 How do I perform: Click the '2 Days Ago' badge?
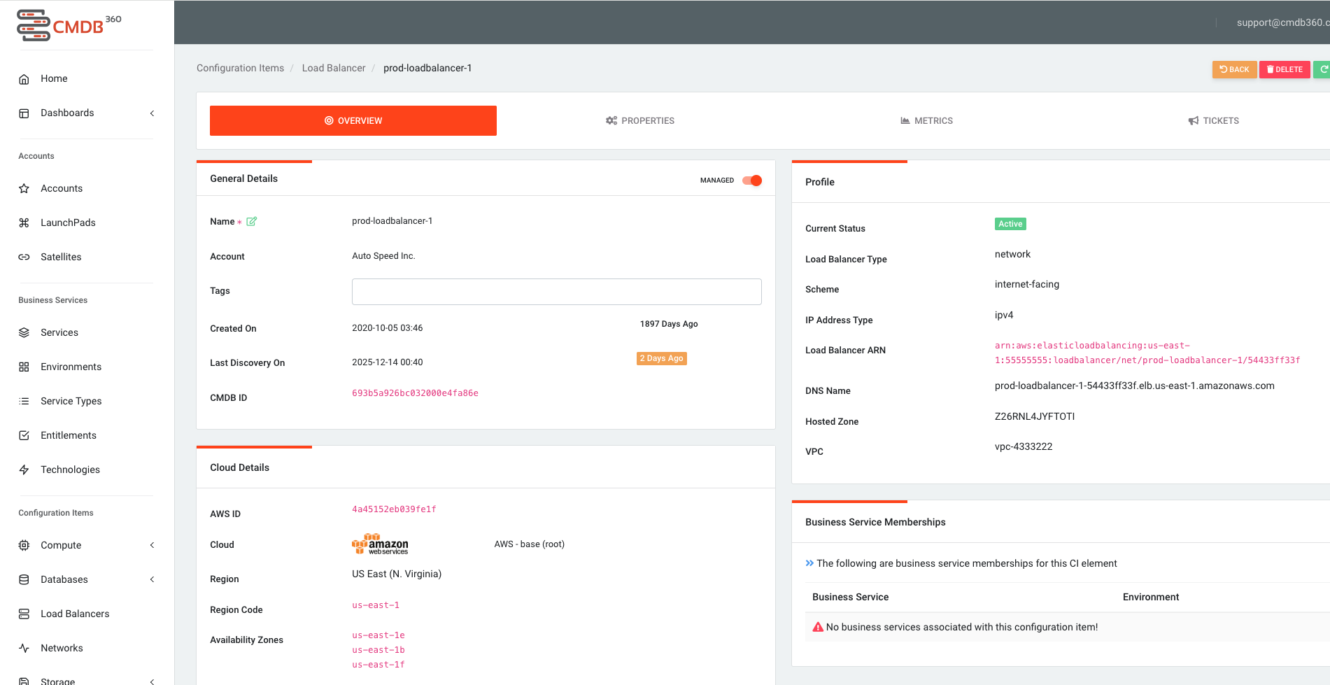(x=661, y=358)
